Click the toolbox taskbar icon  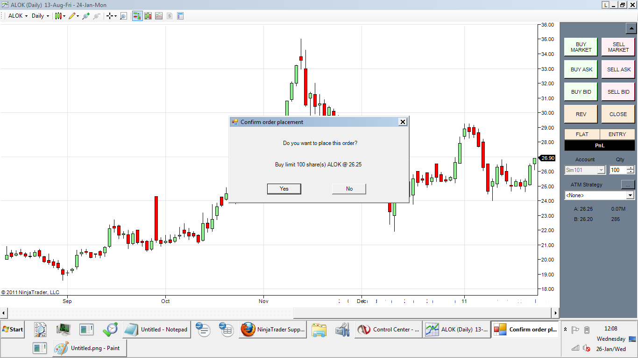pyautogui.click(x=342, y=330)
